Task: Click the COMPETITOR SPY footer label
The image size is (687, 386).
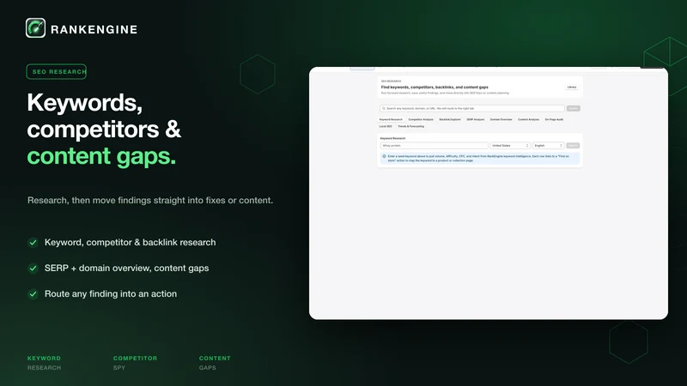Action: (135, 363)
